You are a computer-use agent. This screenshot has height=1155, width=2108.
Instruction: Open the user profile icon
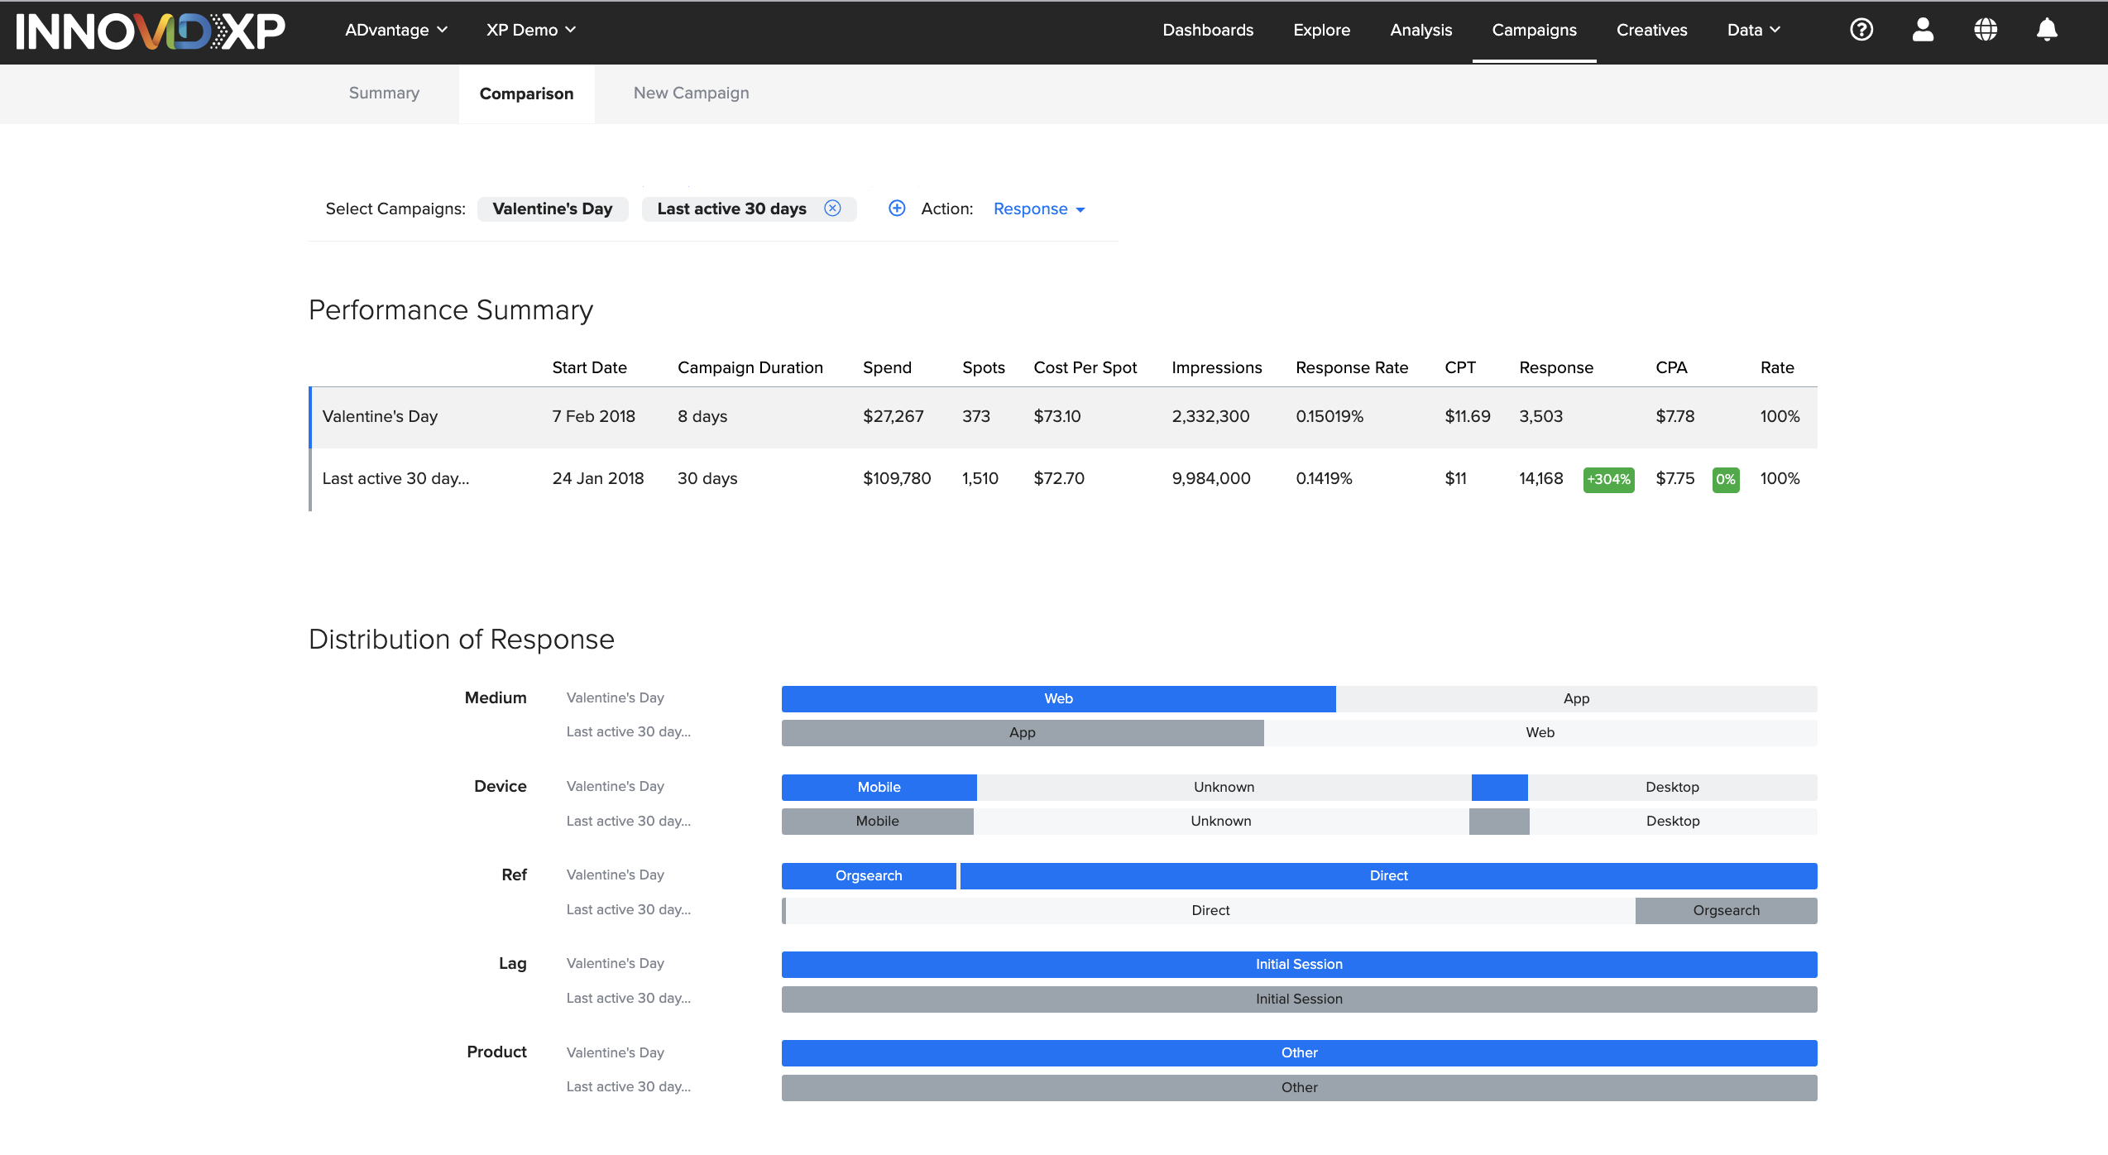click(x=1924, y=30)
